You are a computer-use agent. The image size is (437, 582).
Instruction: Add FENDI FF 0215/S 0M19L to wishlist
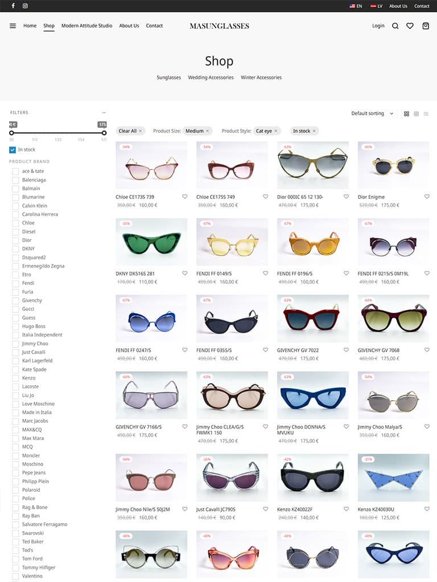pyautogui.click(x=427, y=273)
